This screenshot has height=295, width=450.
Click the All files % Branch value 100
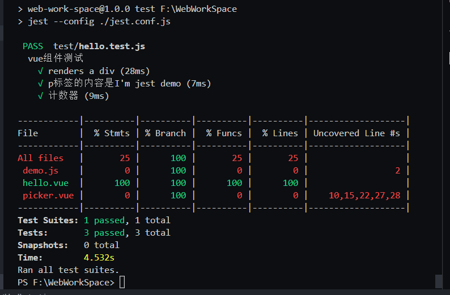coord(178,158)
